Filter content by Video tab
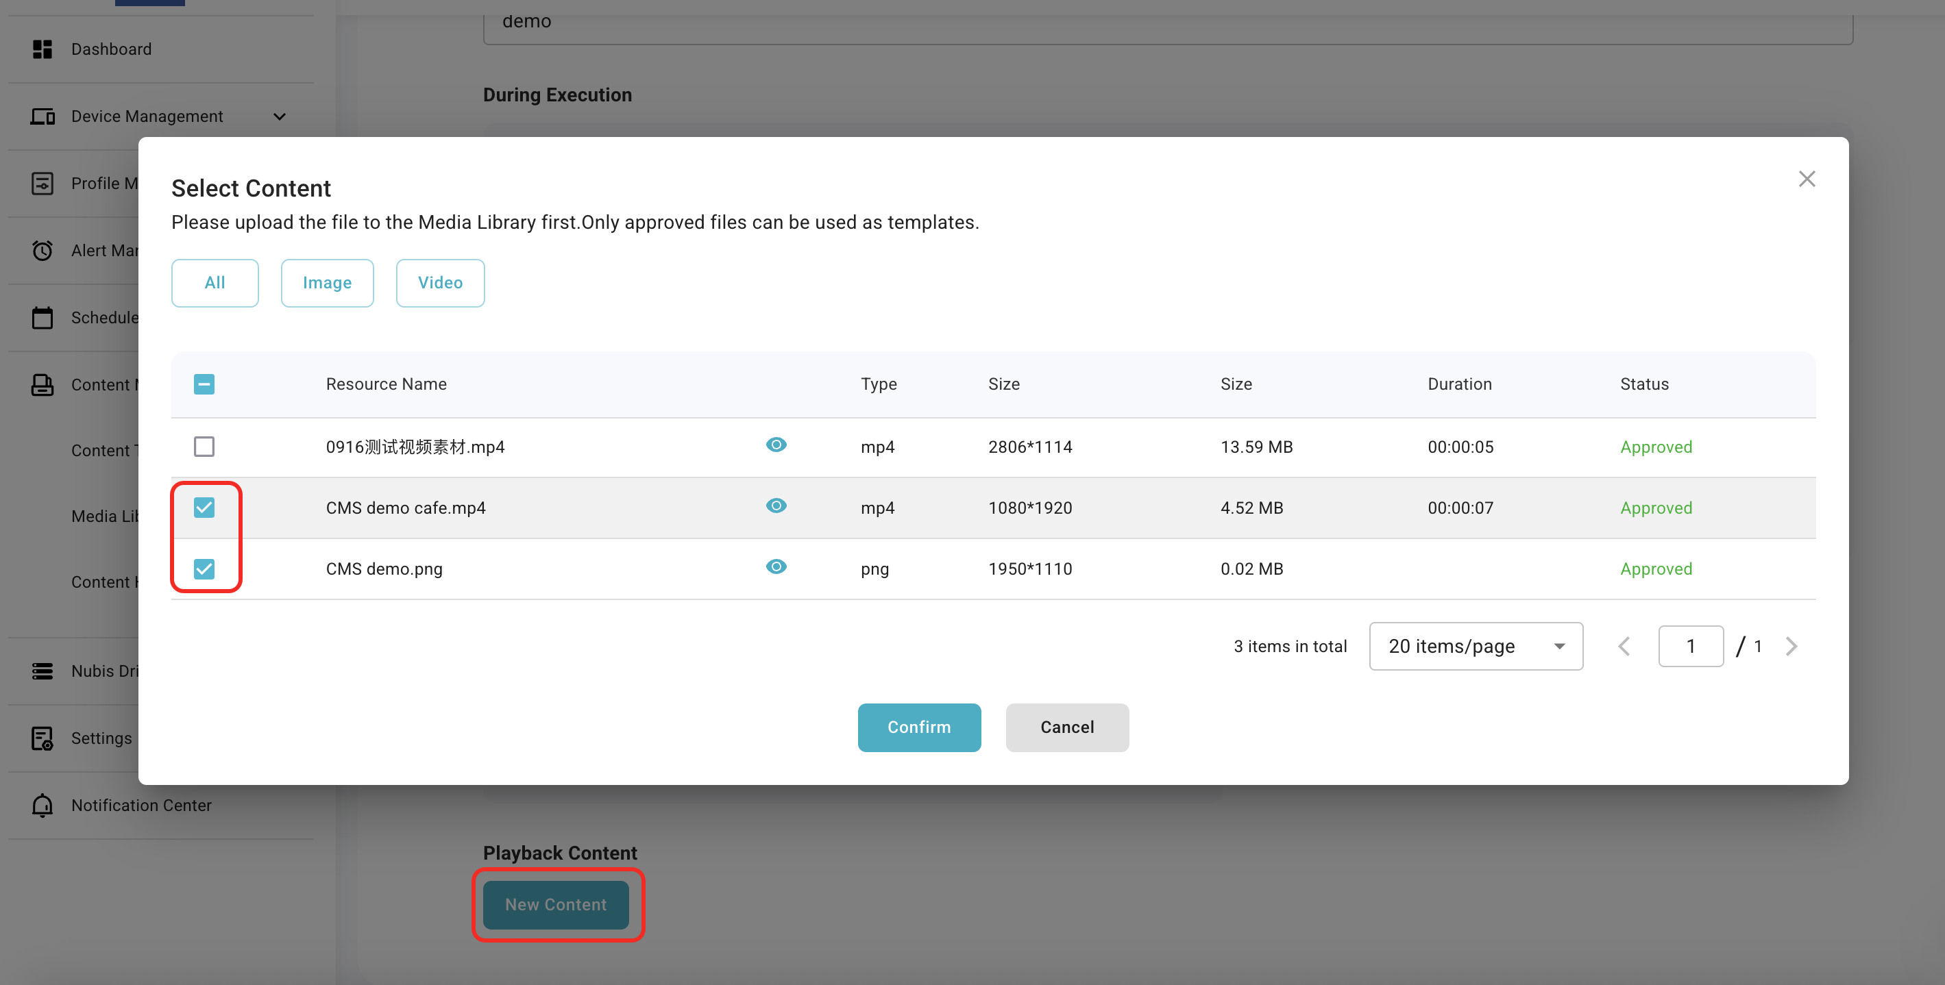1945x985 pixels. click(440, 283)
